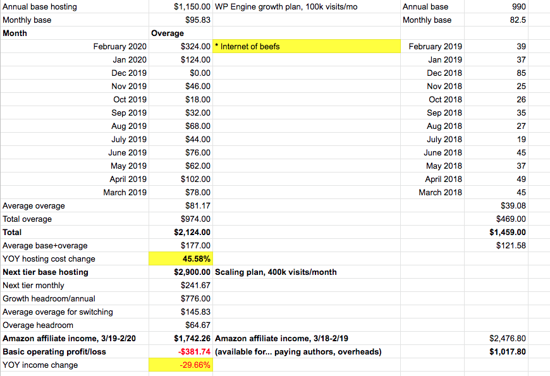Screen dimensions: 550x376
Task: Select the yellow -29.66% income change cell
Action: point(181,365)
